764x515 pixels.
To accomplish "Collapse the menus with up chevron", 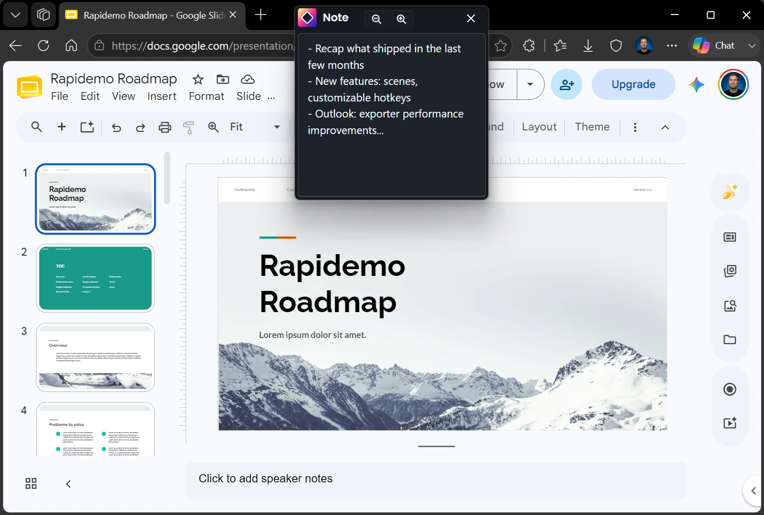I will [665, 127].
